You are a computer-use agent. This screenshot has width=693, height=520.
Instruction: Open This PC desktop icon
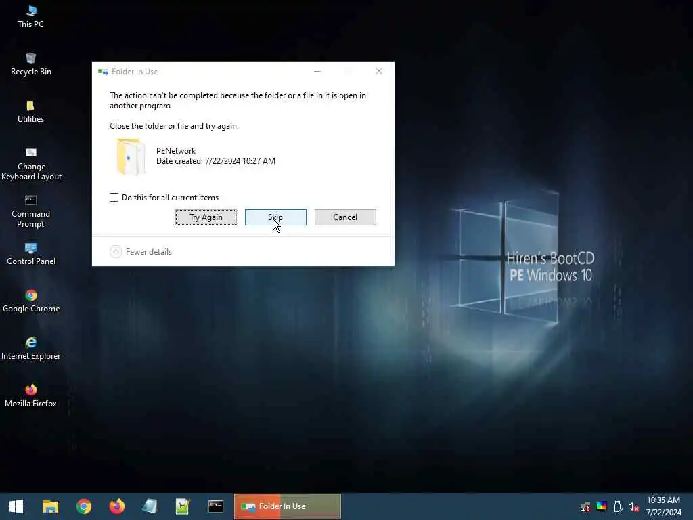click(30, 17)
